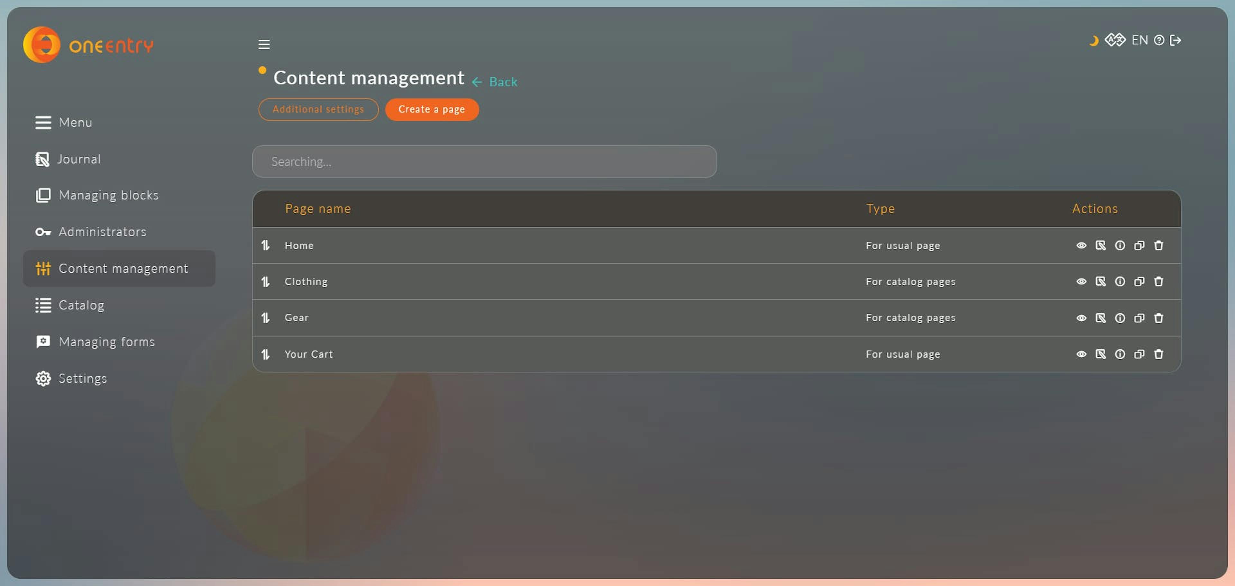Open the Content management menu item
The image size is (1235, 586).
(123, 268)
